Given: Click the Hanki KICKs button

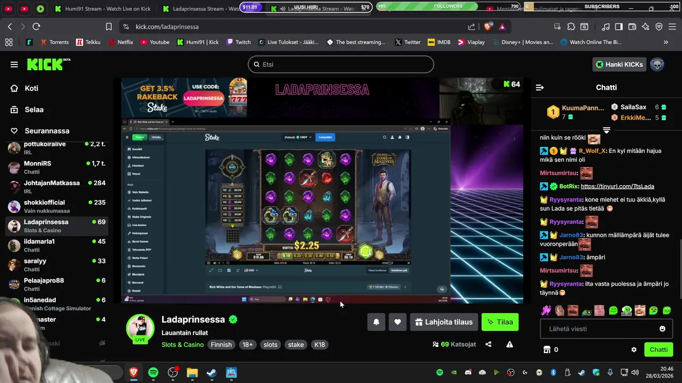Looking at the screenshot, I should (619, 64).
